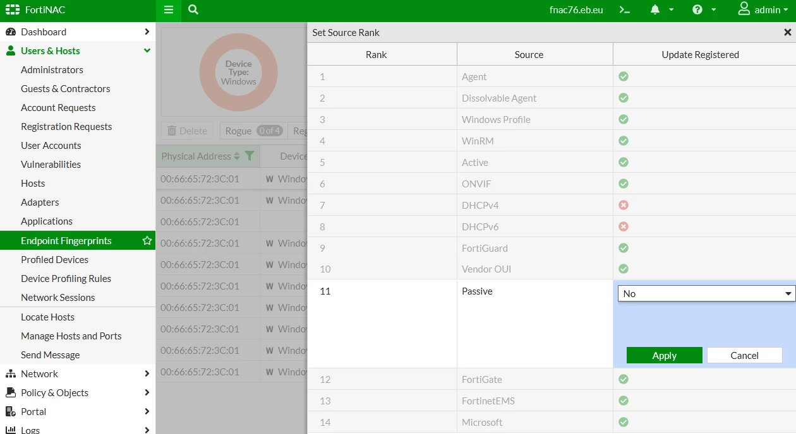Screen dimensions: 796x434
Task: Open the CLI console icon
Action: click(624, 10)
